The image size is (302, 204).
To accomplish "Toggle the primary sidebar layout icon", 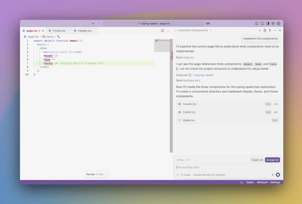I will tap(257, 24).
